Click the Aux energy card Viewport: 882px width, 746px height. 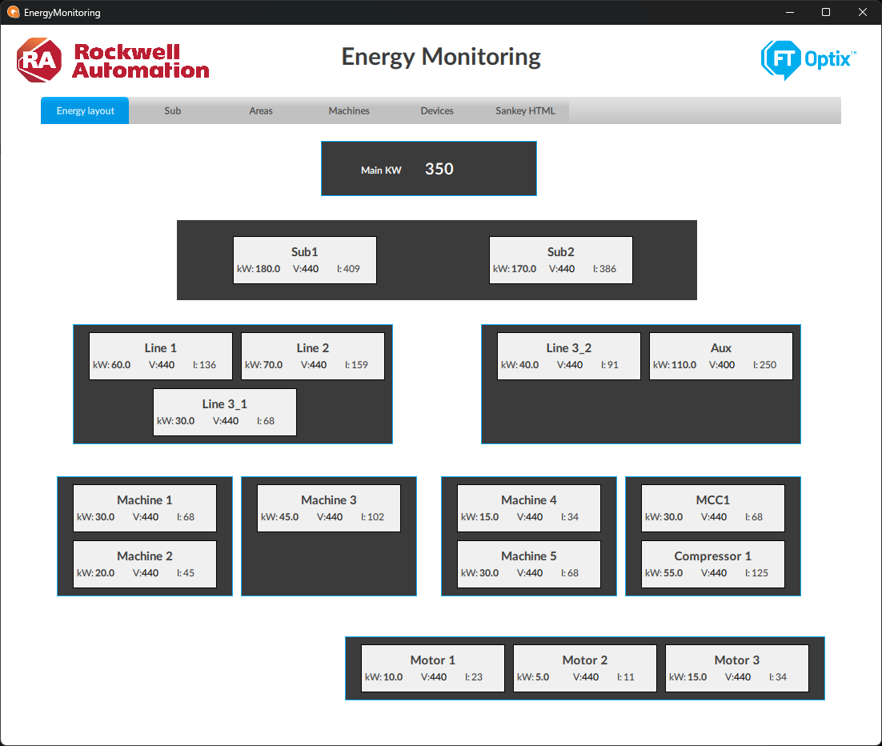[720, 356]
